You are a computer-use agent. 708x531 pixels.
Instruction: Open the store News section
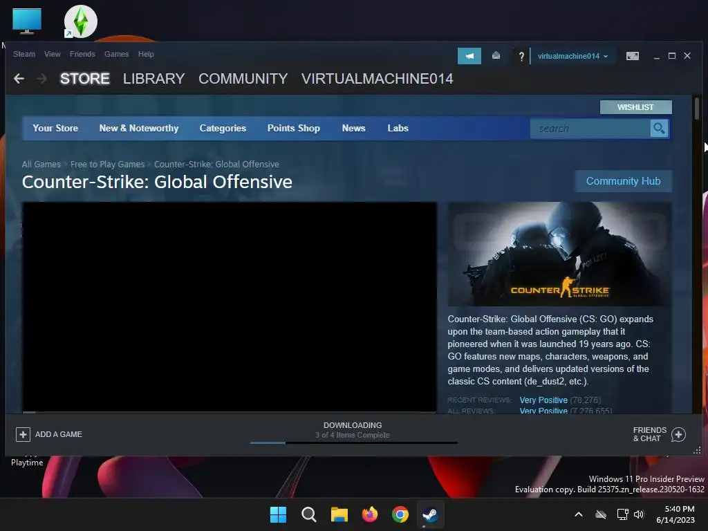click(353, 128)
